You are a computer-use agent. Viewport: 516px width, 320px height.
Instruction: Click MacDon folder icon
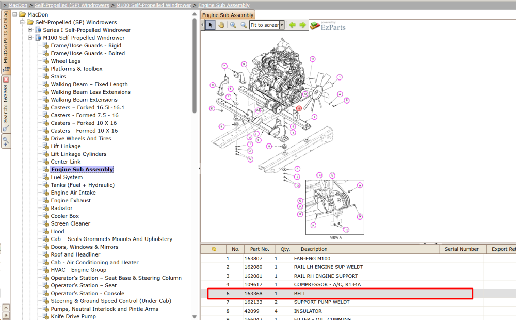pyautogui.click(x=22, y=14)
